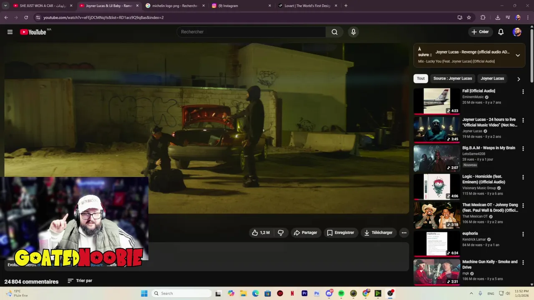Click the video player frame
The image size is (534, 300).
coord(207,128)
